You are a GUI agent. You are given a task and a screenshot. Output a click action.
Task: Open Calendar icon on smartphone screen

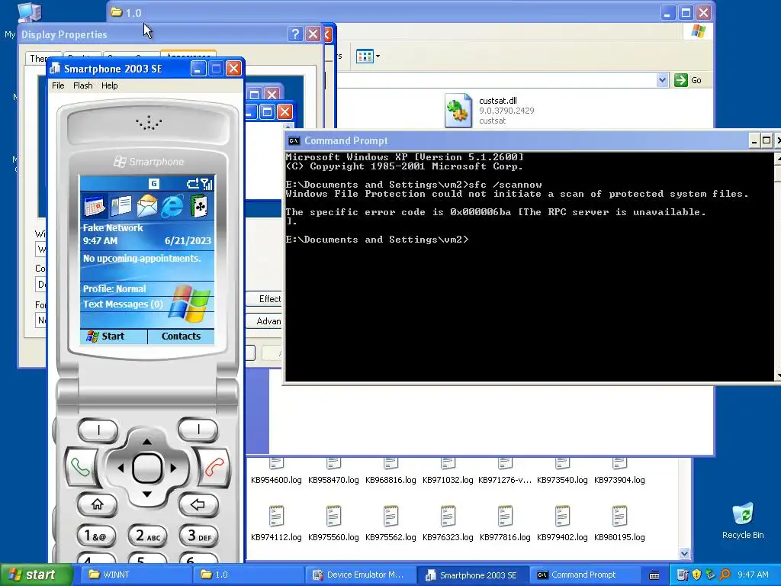click(94, 206)
